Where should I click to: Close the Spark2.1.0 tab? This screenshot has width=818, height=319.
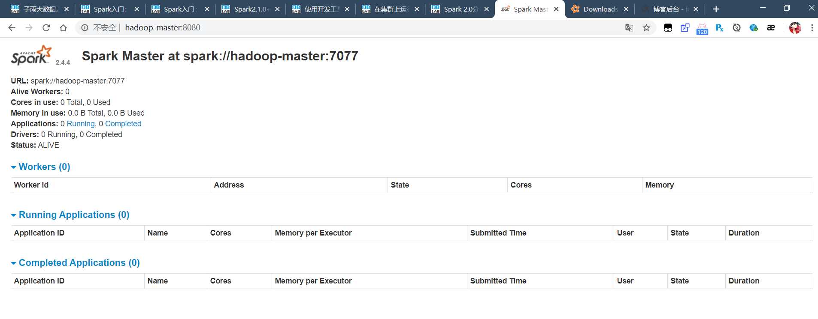click(277, 9)
